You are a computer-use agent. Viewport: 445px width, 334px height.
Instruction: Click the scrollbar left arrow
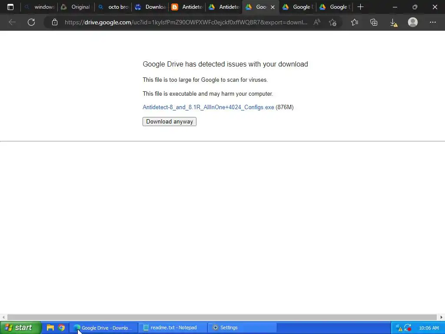[x=3, y=317]
